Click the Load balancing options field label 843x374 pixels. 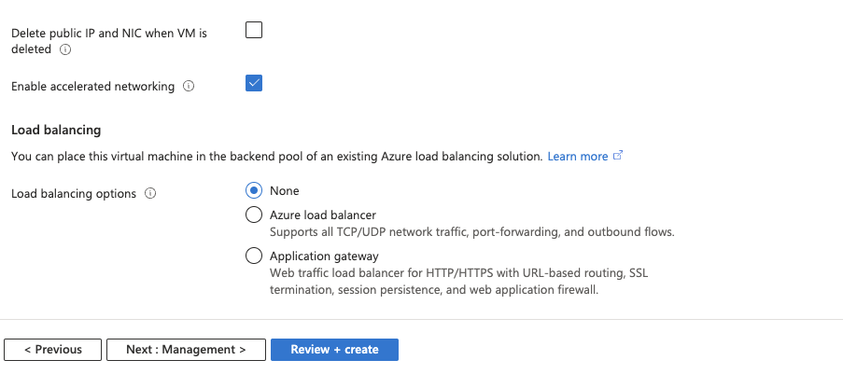coord(74,193)
